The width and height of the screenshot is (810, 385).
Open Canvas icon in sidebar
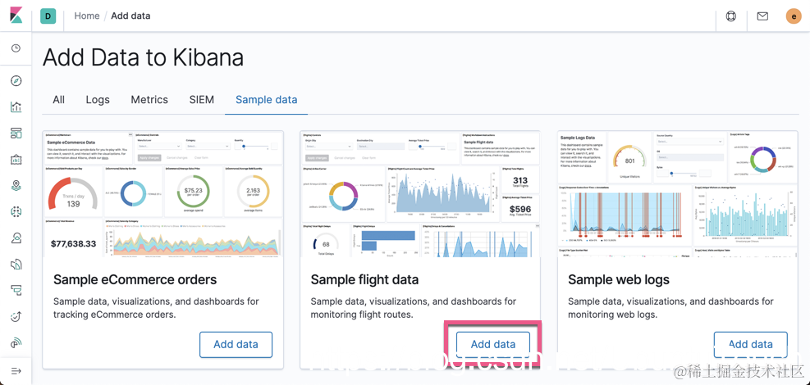point(16,160)
